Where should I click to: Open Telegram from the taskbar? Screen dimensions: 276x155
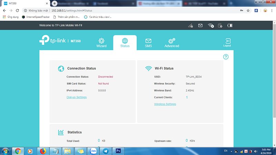pos(106,151)
